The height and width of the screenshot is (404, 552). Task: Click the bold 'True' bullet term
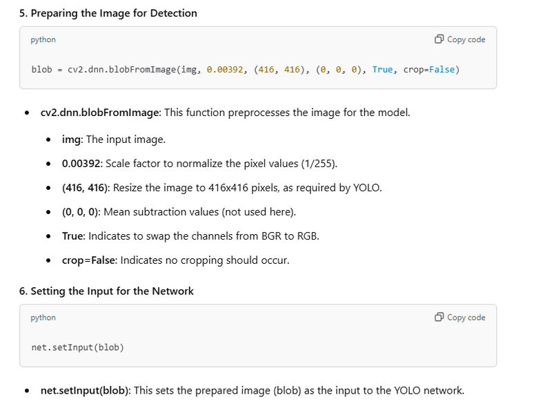click(x=72, y=236)
